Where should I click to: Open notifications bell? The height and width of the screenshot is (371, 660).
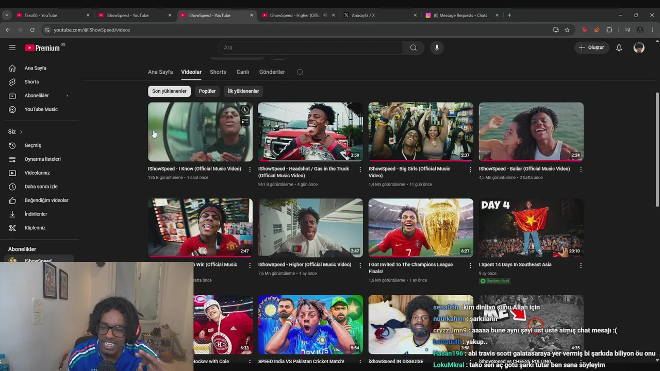pos(619,48)
